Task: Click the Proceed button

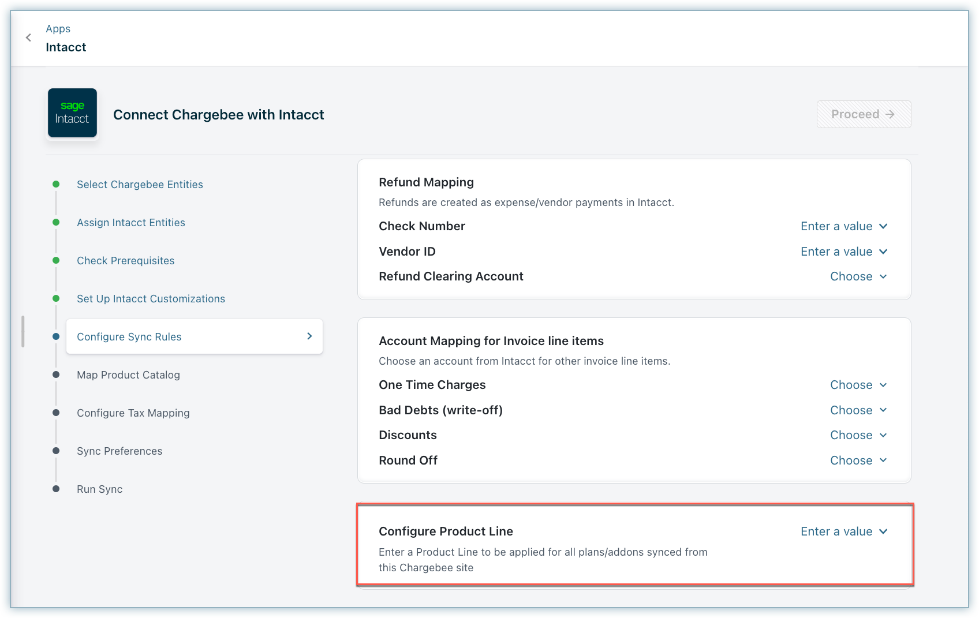Action: point(863,114)
